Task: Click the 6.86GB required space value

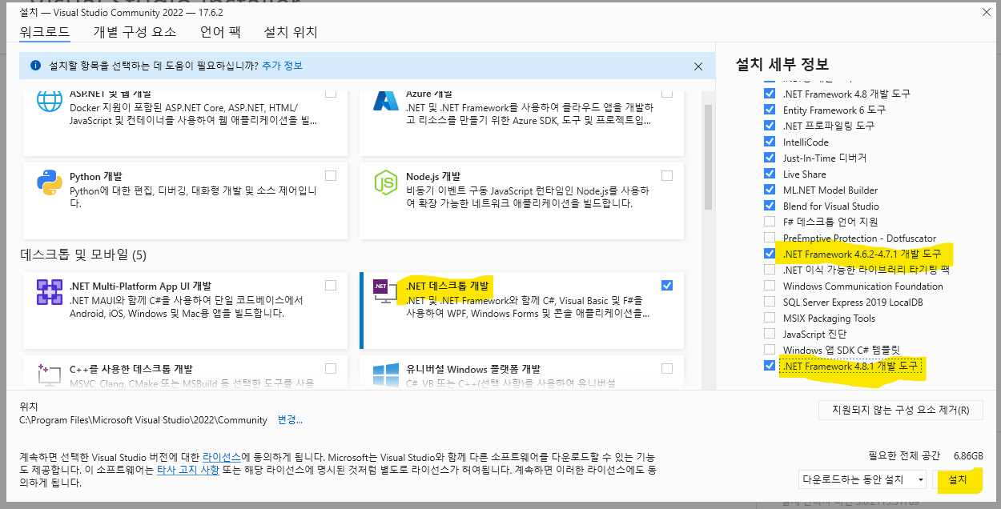Action: click(968, 455)
